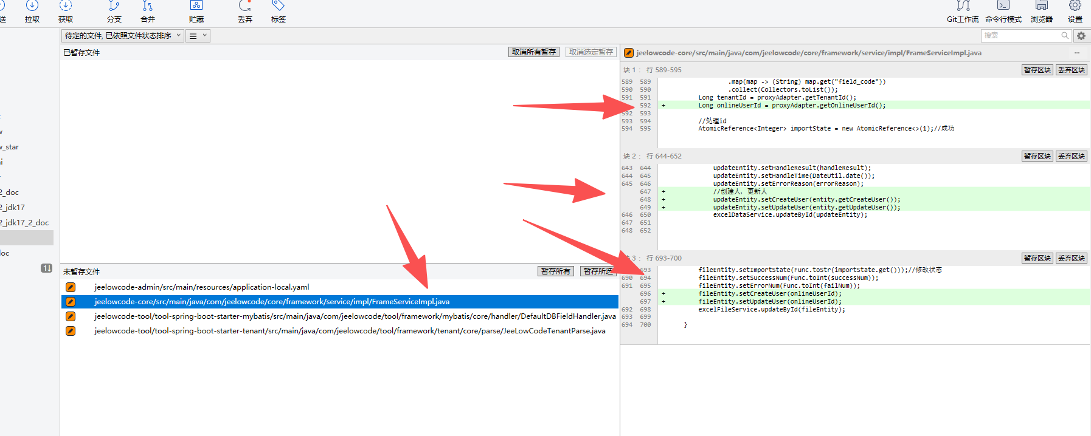This screenshot has width=1091, height=436.
Task: Open the 浏览器 (Explorer) toolbar icon
Action: pos(1042,7)
